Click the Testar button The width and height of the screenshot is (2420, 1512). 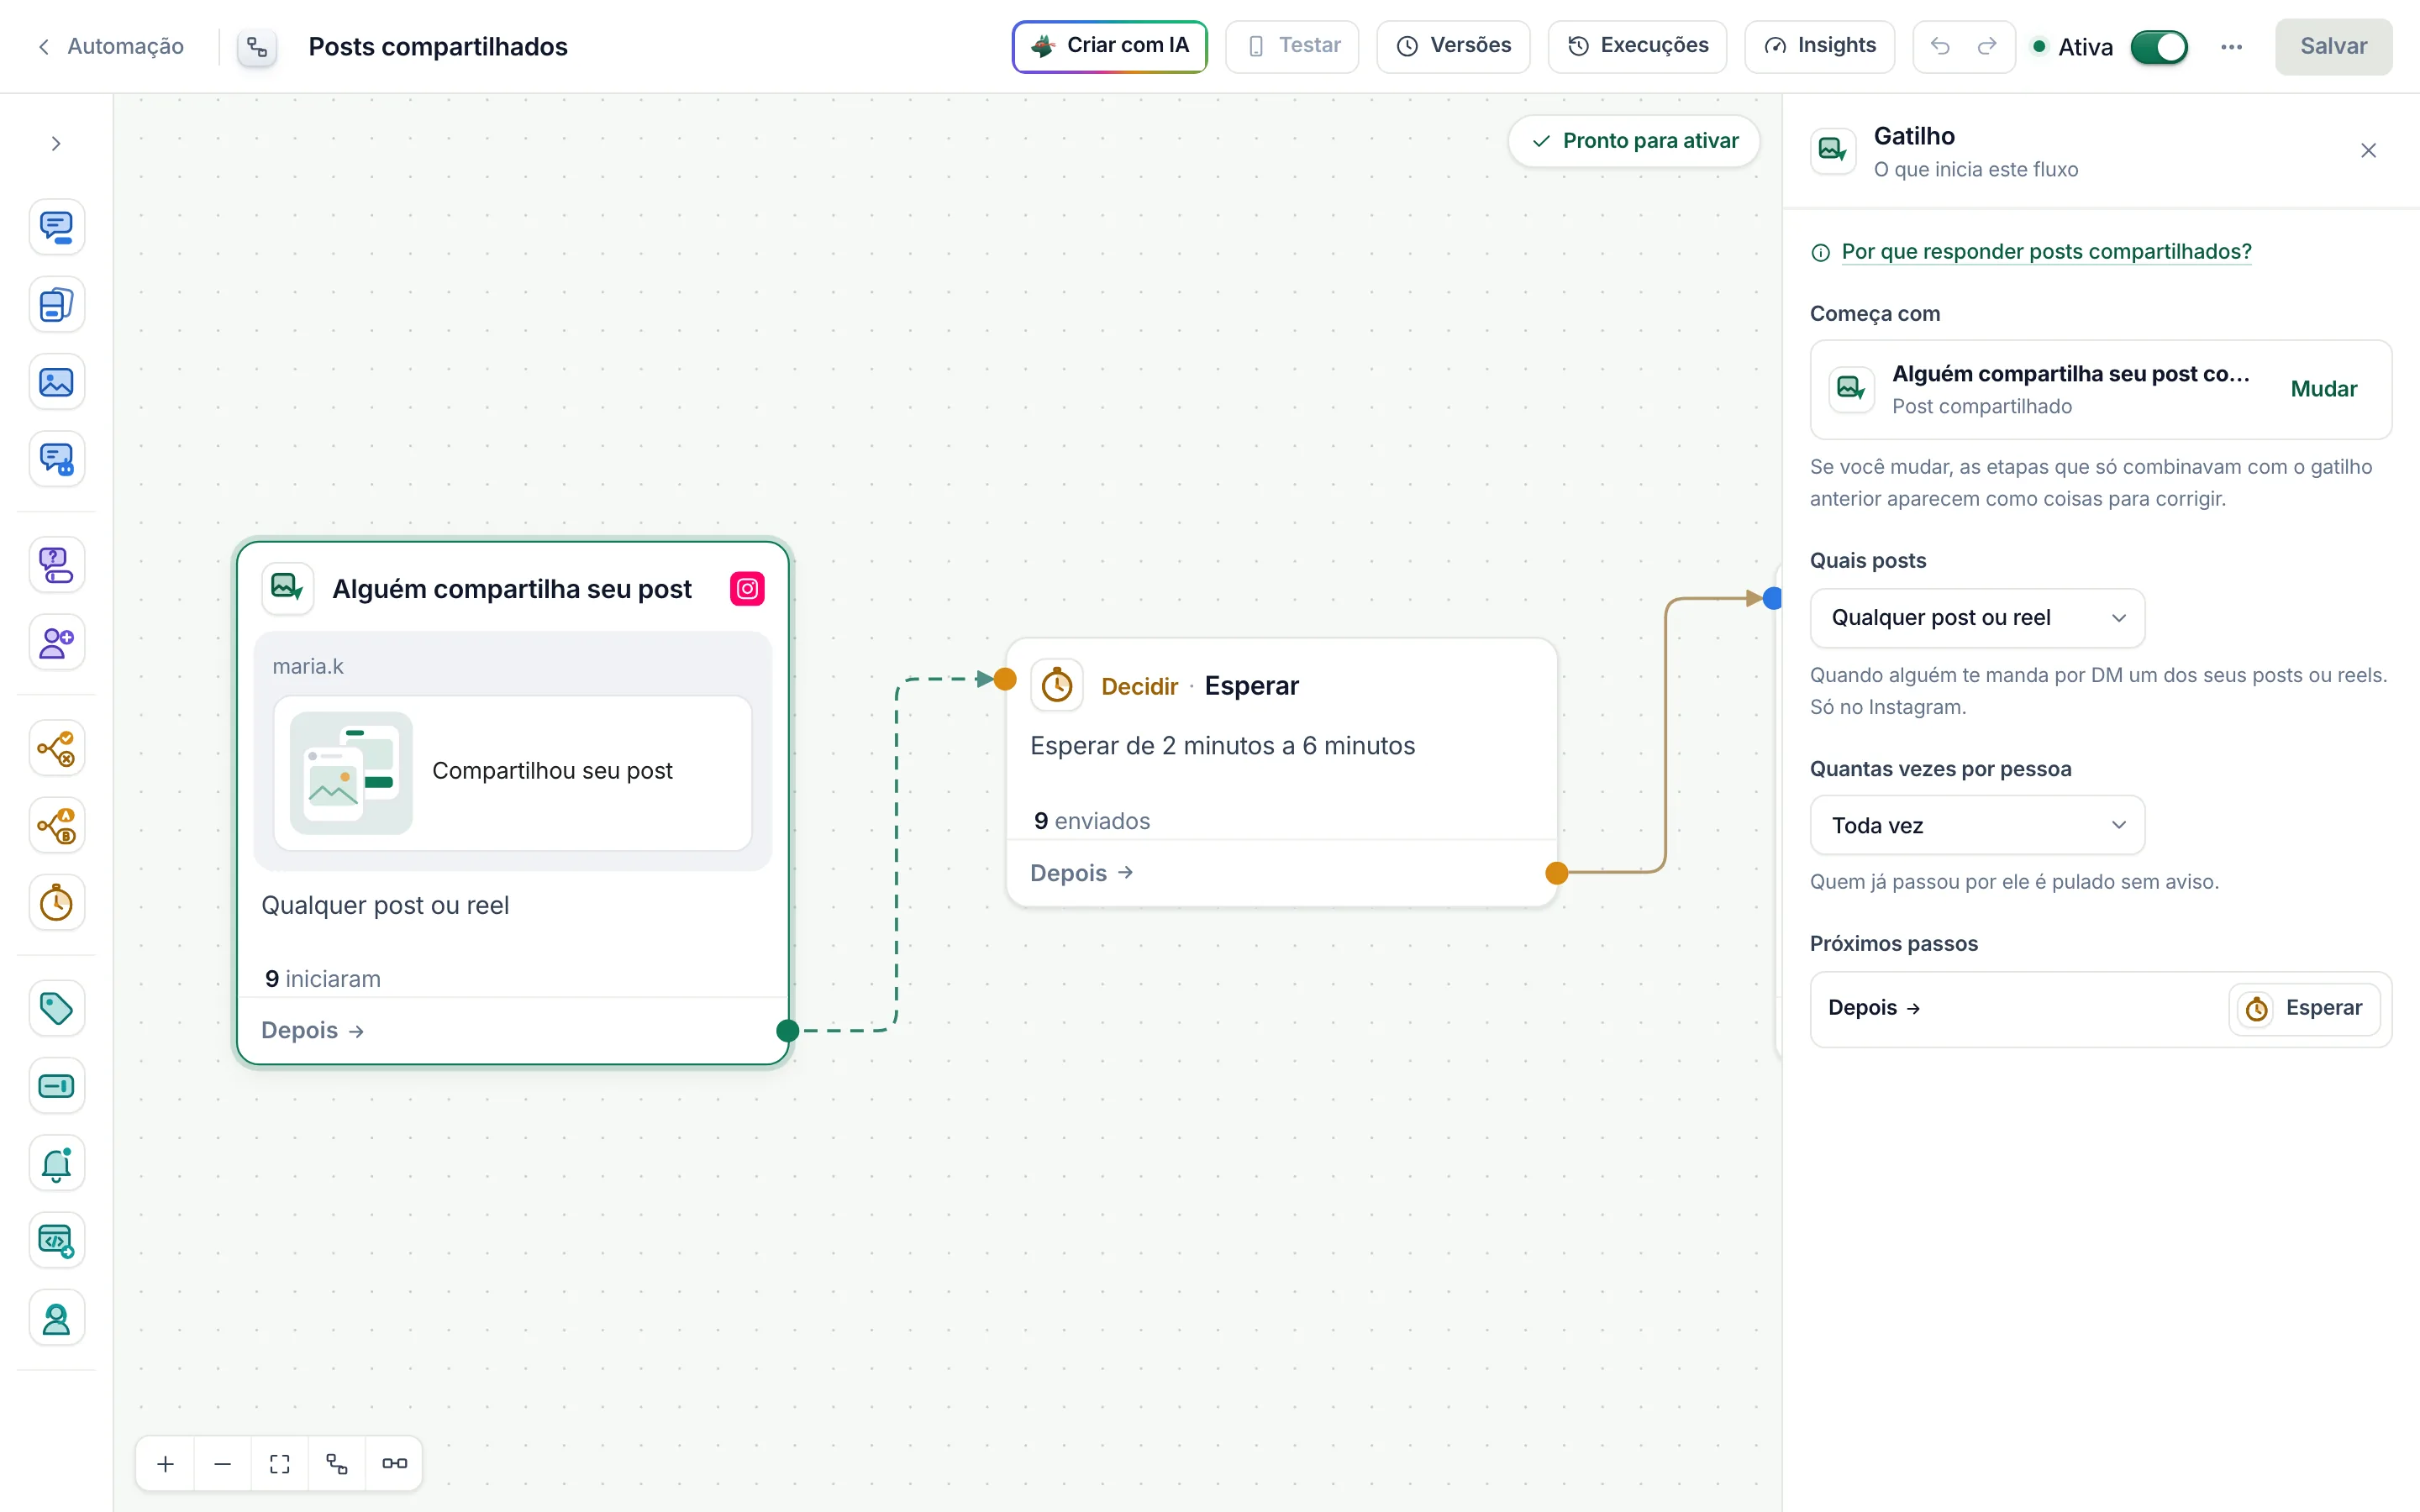click(x=1292, y=46)
